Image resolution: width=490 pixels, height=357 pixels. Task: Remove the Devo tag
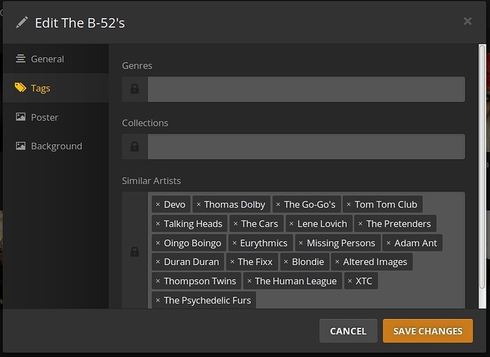pyautogui.click(x=158, y=205)
